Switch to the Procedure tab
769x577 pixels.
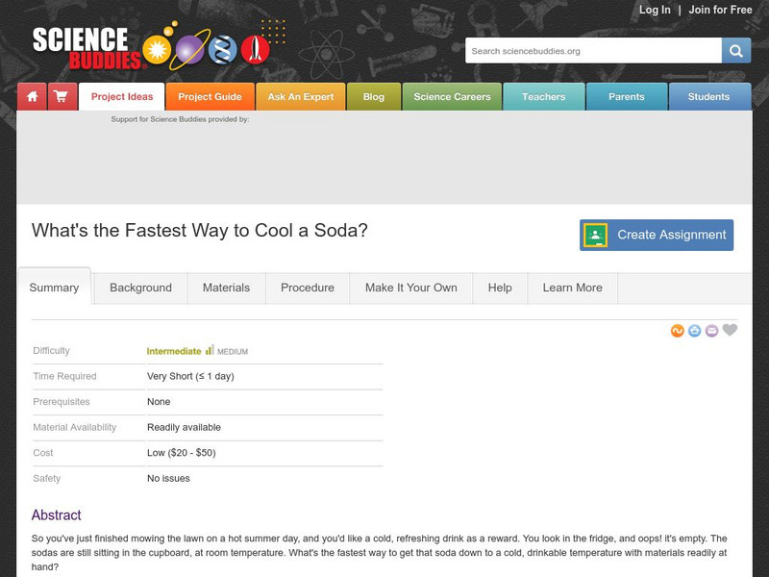coord(308,288)
